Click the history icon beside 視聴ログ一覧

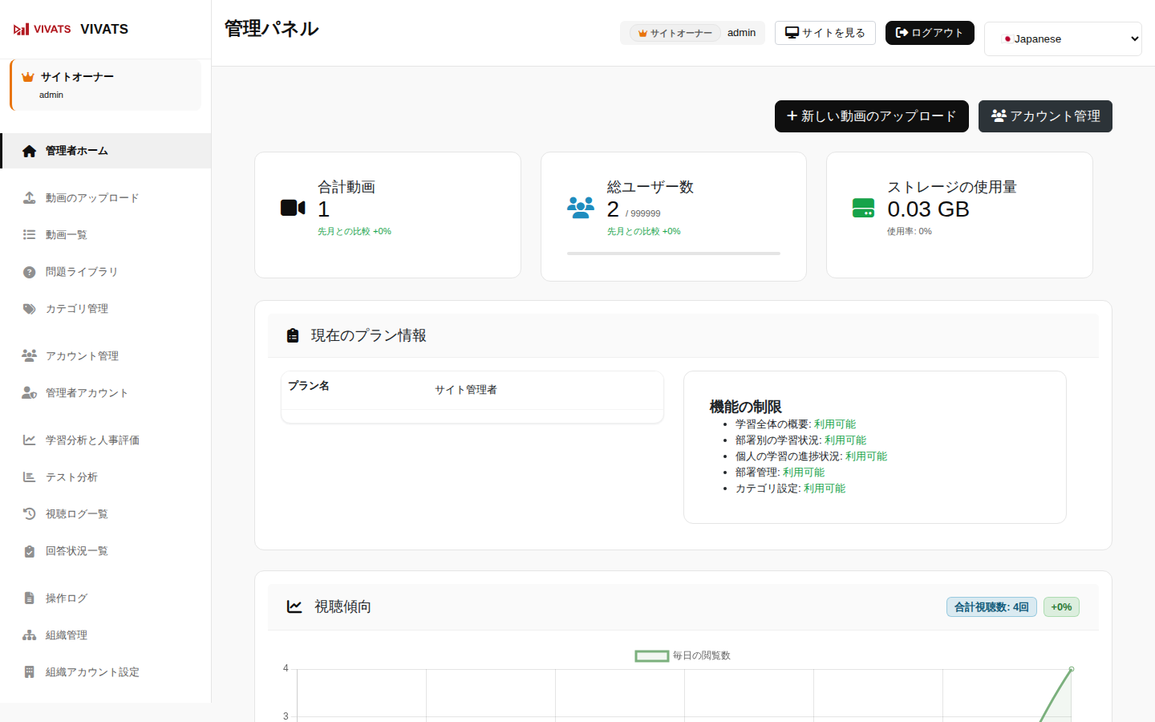29,514
